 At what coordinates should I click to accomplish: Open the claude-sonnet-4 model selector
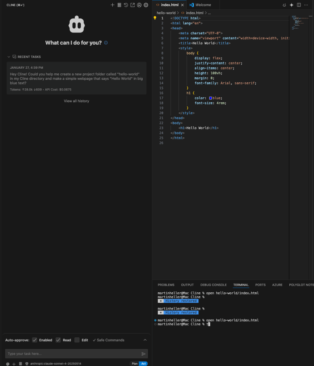pos(56,363)
